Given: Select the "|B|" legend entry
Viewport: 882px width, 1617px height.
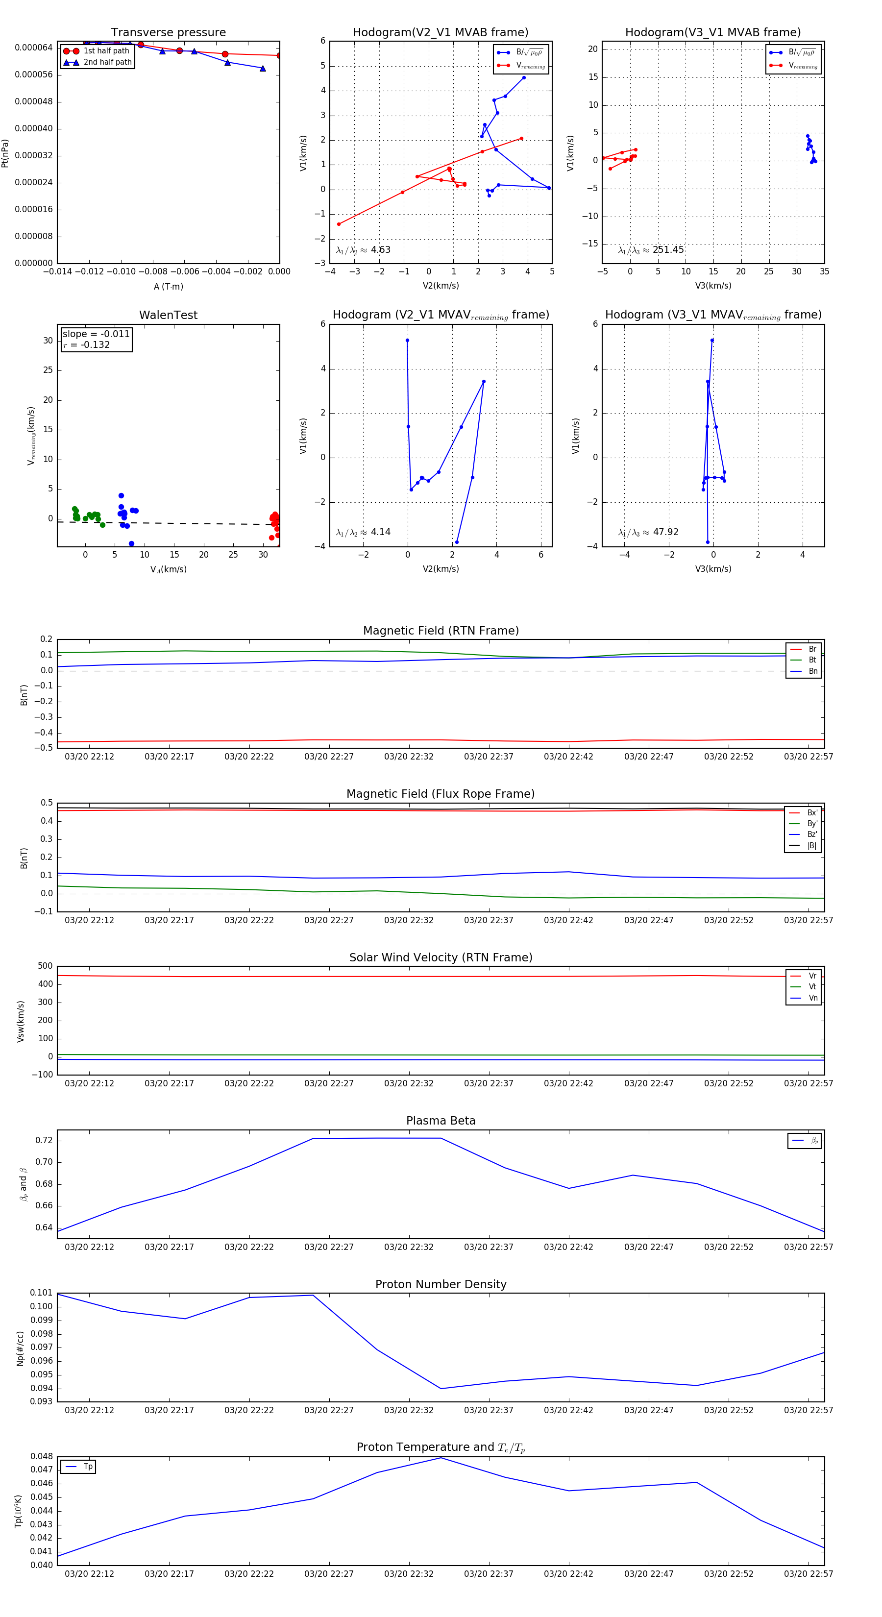Looking at the screenshot, I should click(804, 846).
